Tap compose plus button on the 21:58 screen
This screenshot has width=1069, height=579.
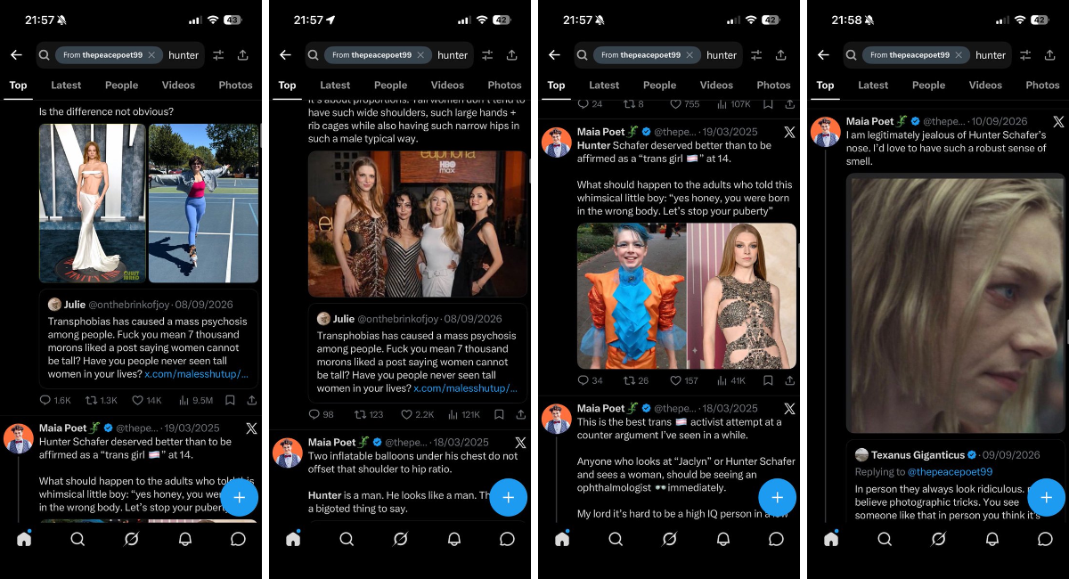[1046, 497]
